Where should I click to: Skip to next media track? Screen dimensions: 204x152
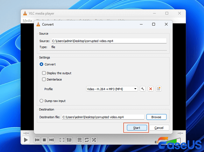click(x=51, y=140)
